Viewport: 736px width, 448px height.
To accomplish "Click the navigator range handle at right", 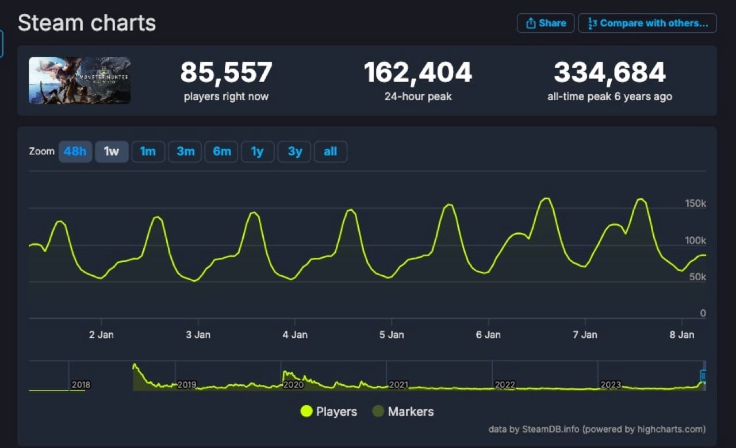I will (703, 376).
